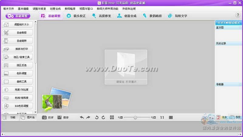Click the zoom slider handle
This screenshot has width=243, height=137.
pyautogui.click(x=135, y=118)
